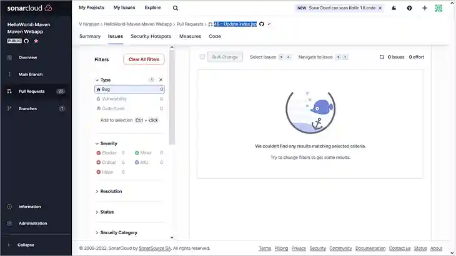Expand the Resolution filter section
The width and height of the screenshot is (456, 256).
point(109,192)
